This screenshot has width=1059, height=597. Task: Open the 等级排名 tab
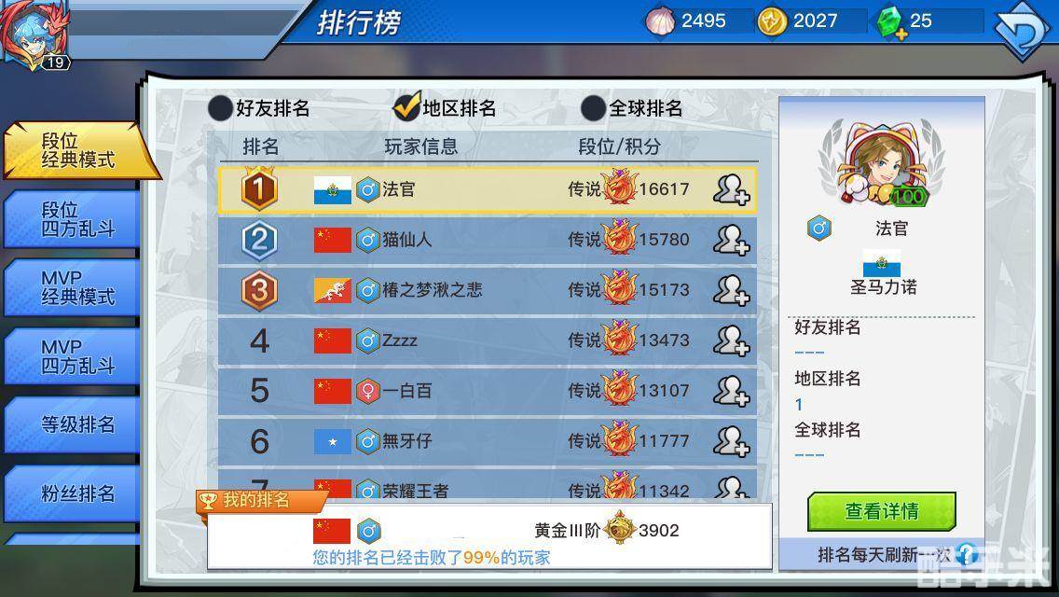[72, 424]
